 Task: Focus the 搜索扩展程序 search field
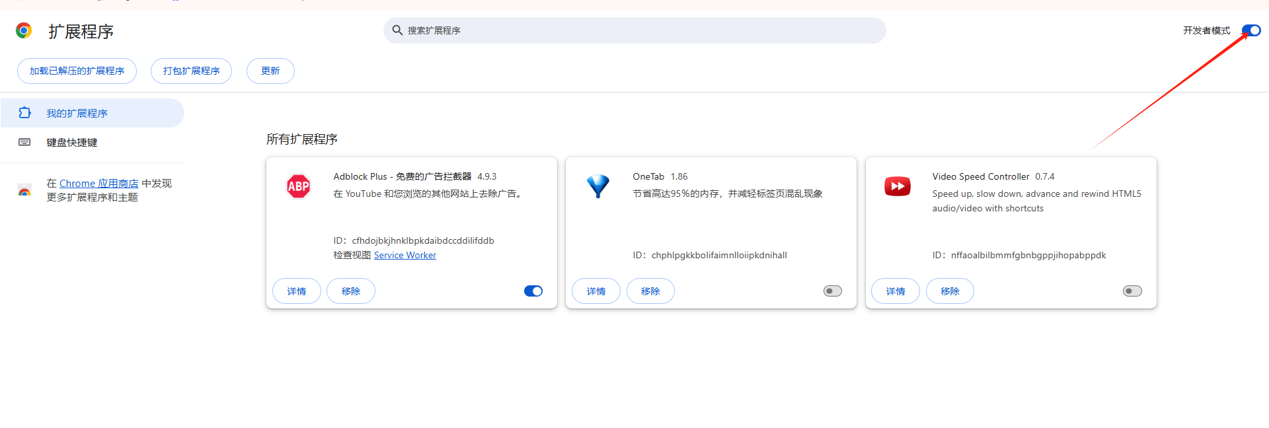coord(634,30)
